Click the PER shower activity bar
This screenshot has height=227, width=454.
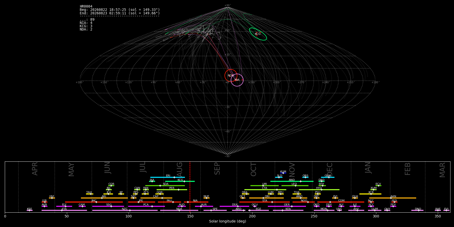coord(172,190)
